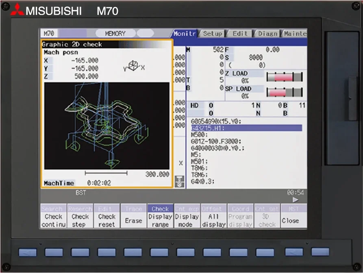Click the Mitsubishi logo

pyautogui.click(x=17, y=10)
